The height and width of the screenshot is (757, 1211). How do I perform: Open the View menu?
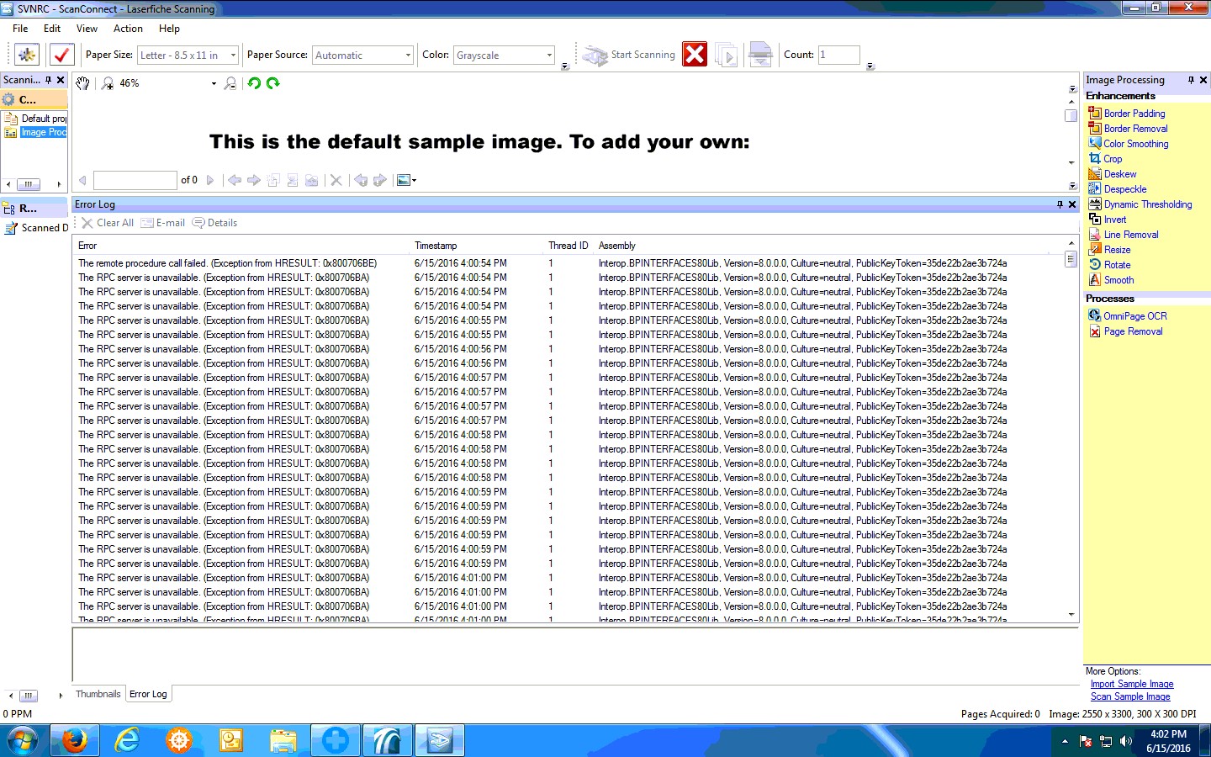[87, 29]
